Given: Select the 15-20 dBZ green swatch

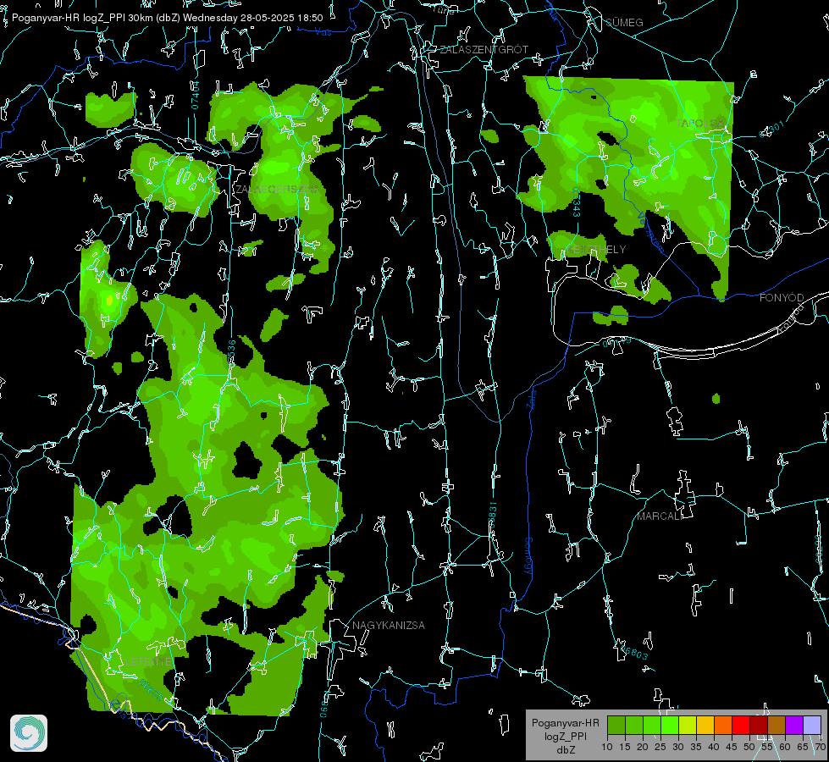Looking at the screenshot, I should pyautogui.click(x=634, y=726).
